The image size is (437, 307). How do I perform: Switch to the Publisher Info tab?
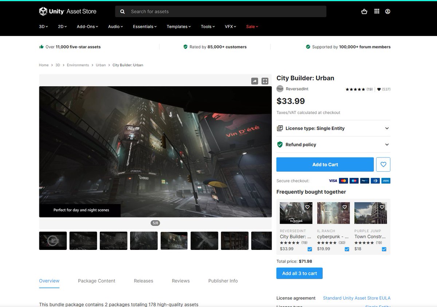[x=223, y=281]
